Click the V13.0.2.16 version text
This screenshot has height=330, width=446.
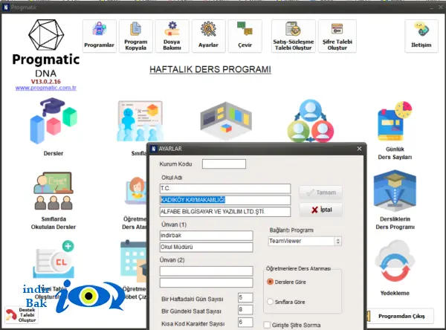(x=46, y=82)
